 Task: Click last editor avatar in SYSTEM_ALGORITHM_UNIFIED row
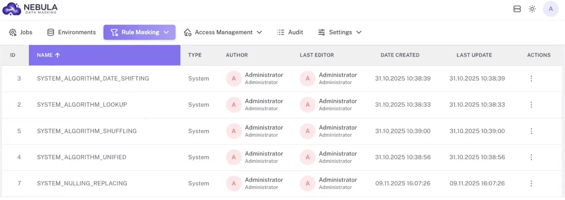(308, 157)
